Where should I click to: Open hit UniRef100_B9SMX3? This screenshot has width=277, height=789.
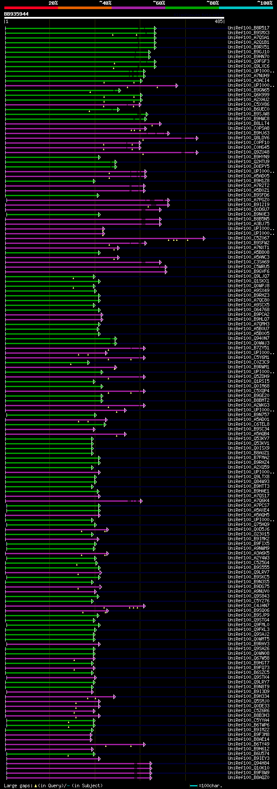248,33
